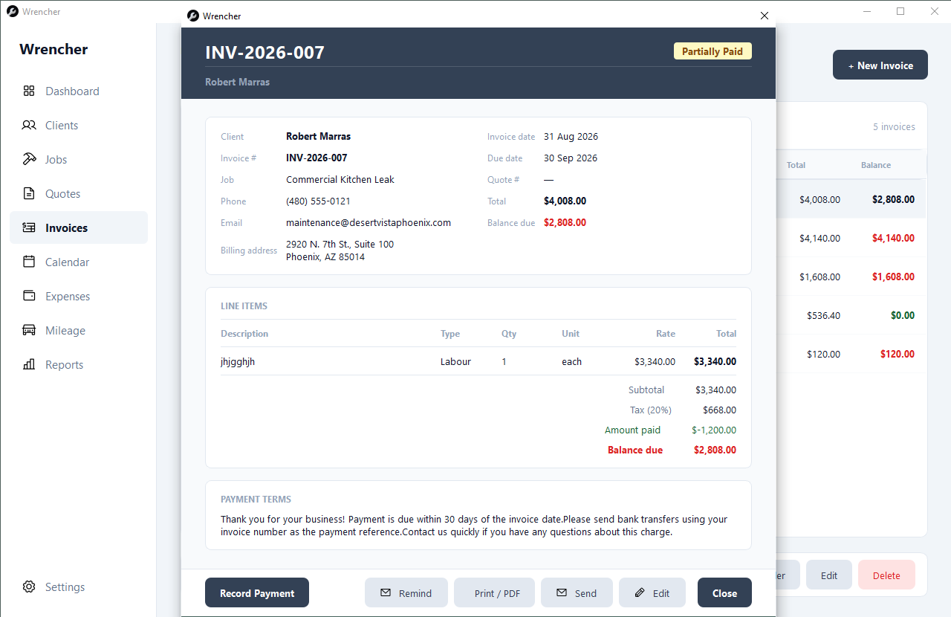Maximize the main Wrencher window

(900, 11)
